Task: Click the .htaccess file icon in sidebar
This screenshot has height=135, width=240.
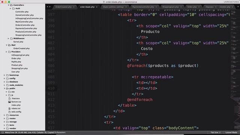Action: click(x=9, y=98)
